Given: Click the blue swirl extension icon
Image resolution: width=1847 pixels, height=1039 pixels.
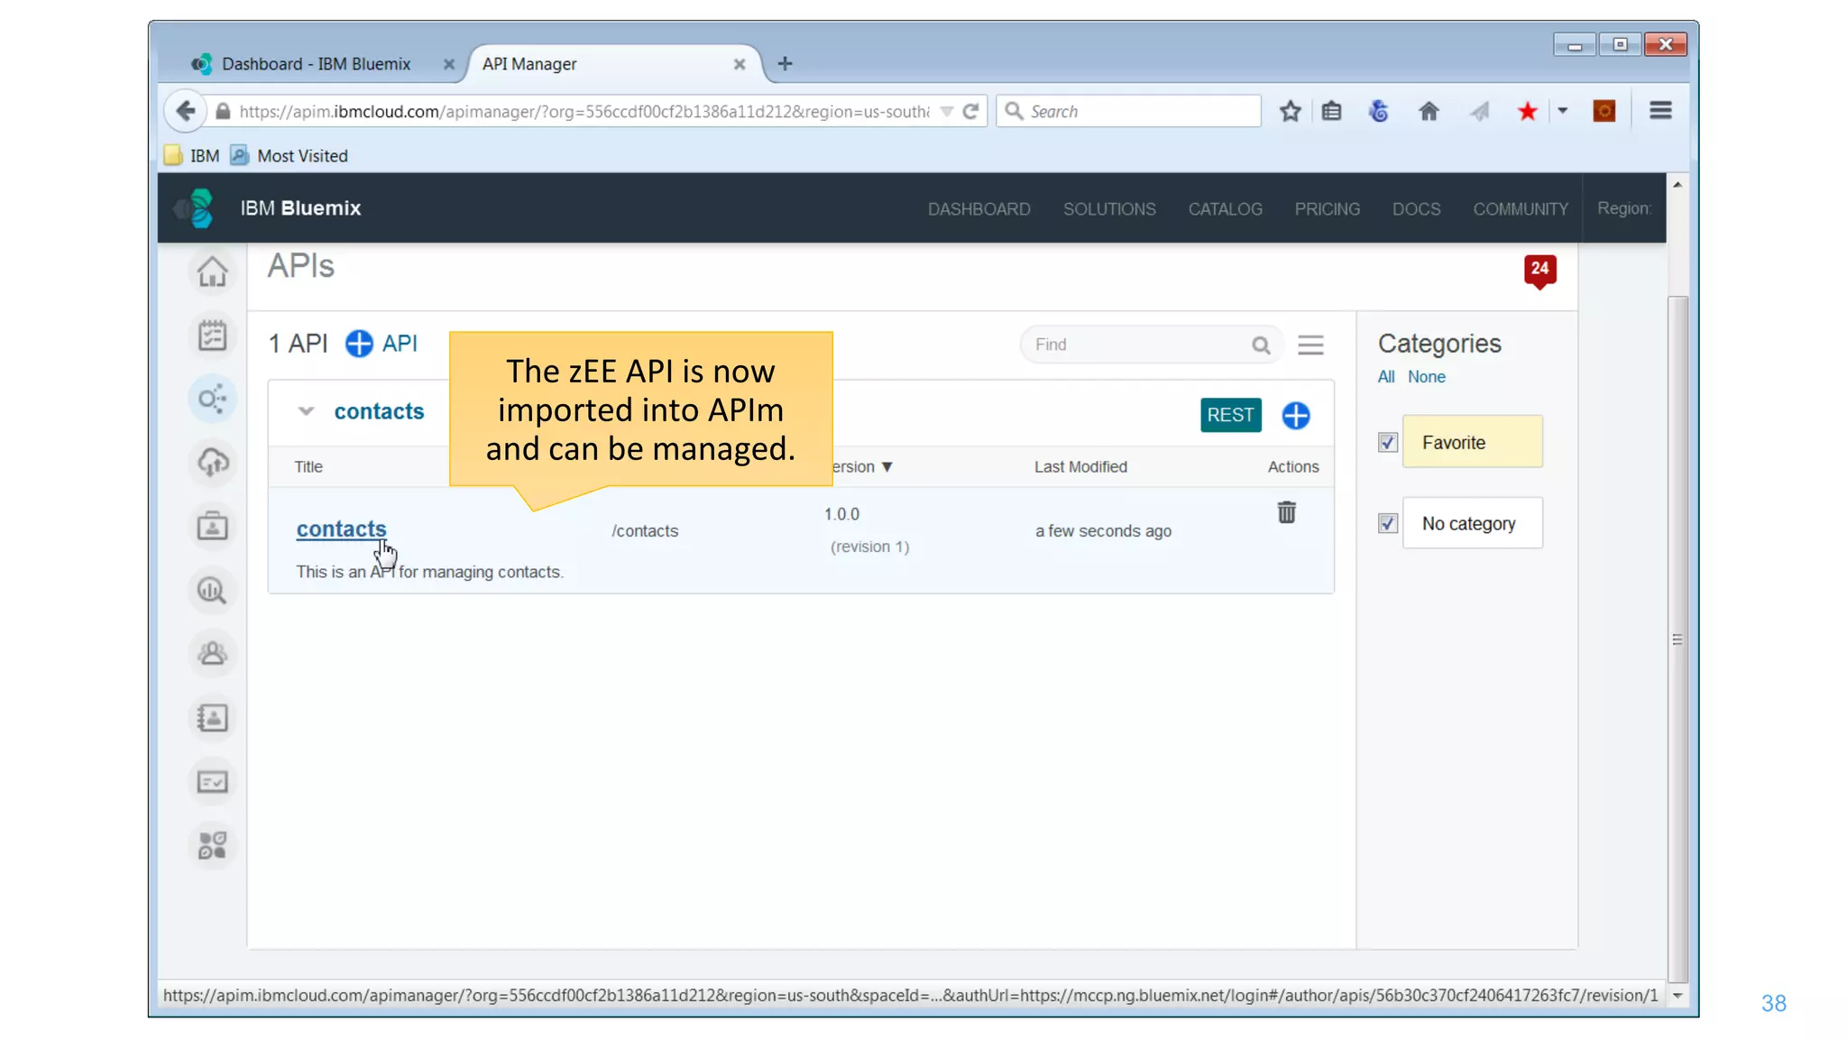Looking at the screenshot, I should pos(1378,111).
